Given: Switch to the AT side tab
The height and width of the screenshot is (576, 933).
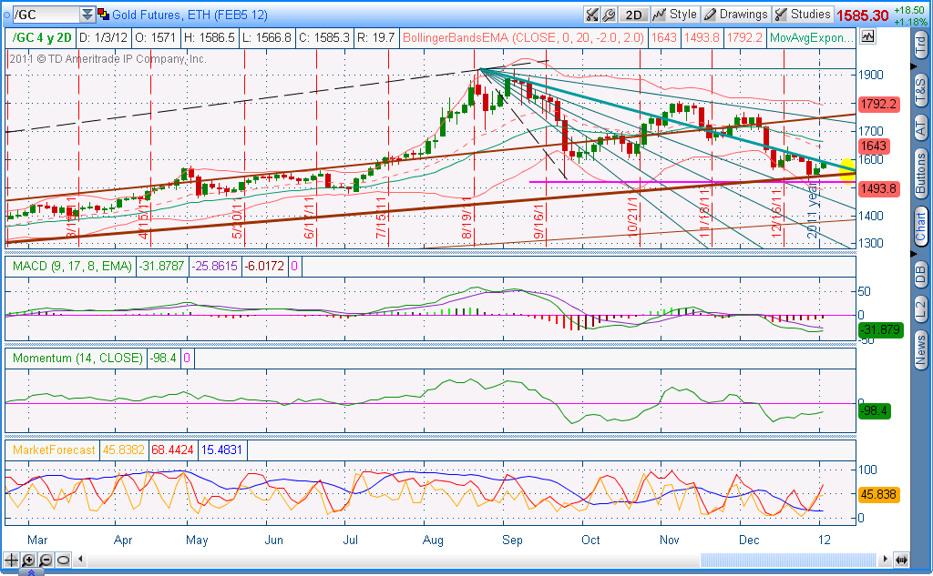Looking at the screenshot, I should coord(920,127).
